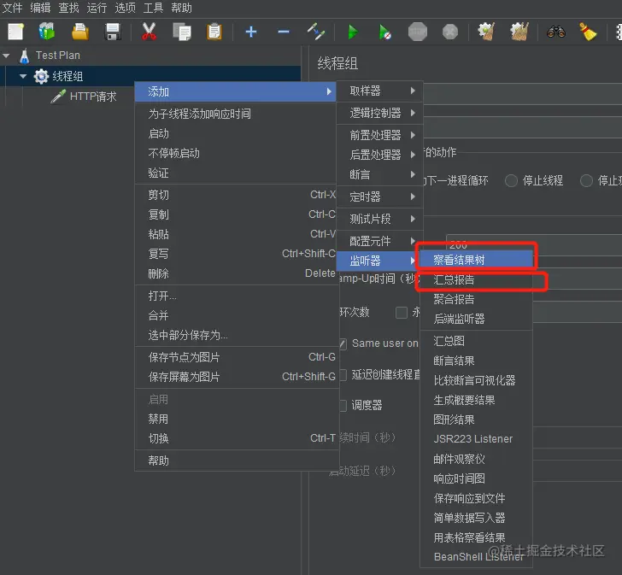Open the 编辑 menu
This screenshot has width=622, height=575.
coord(40,8)
